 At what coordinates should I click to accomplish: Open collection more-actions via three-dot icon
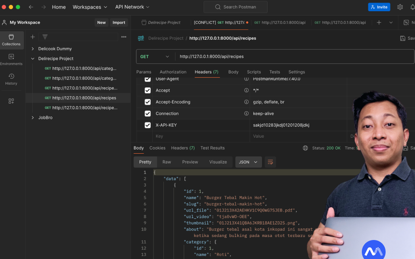tap(124, 37)
